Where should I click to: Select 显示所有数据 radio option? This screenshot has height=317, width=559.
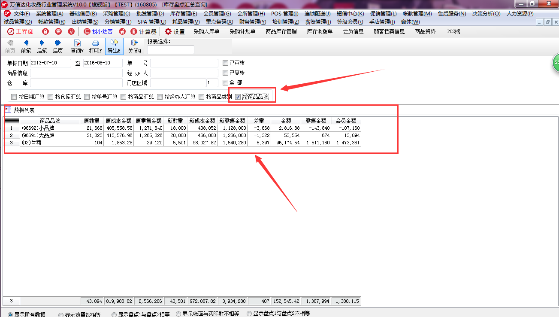coord(10,314)
